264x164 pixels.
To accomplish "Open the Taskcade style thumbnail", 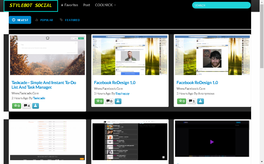I will click(x=47, y=55).
